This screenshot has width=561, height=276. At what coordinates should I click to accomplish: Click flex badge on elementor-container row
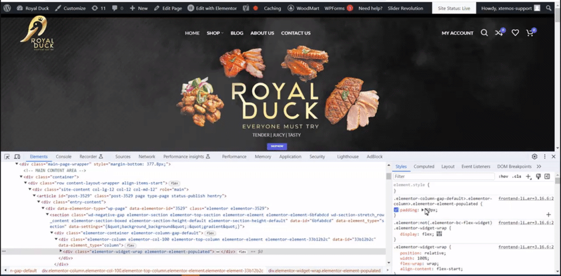[x=210, y=233]
